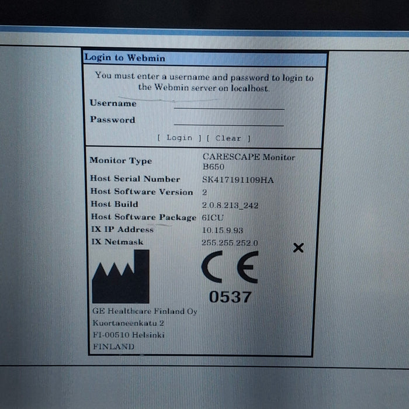Click the 0537 notified body number

[230, 297]
